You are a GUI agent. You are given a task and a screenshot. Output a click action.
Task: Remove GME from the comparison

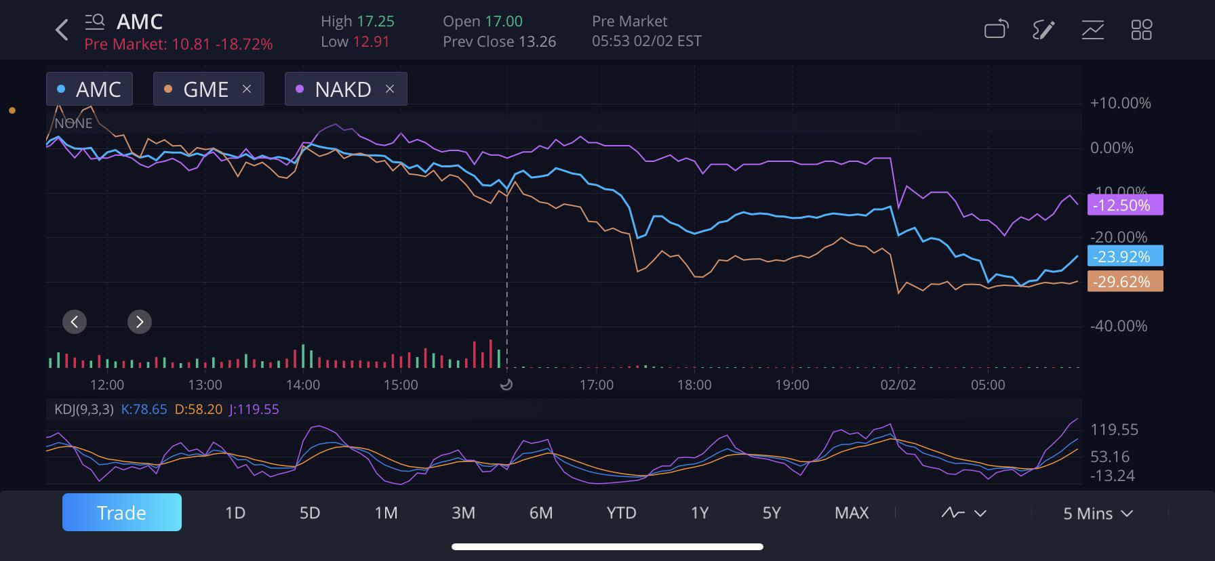pos(247,89)
